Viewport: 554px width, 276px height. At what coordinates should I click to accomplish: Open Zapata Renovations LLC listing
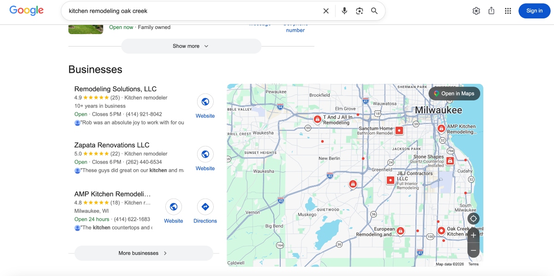point(112,145)
